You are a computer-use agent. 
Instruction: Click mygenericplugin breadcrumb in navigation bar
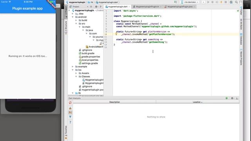[x=76, y=2]
